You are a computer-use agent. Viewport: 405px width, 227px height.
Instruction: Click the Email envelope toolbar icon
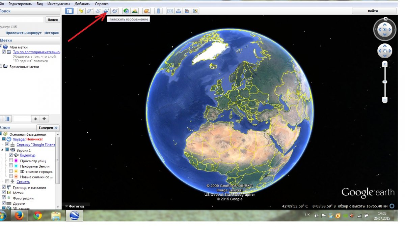170,11
